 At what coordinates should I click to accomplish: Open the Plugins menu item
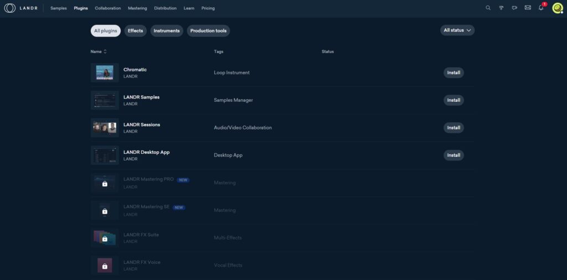[x=81, y=8]
